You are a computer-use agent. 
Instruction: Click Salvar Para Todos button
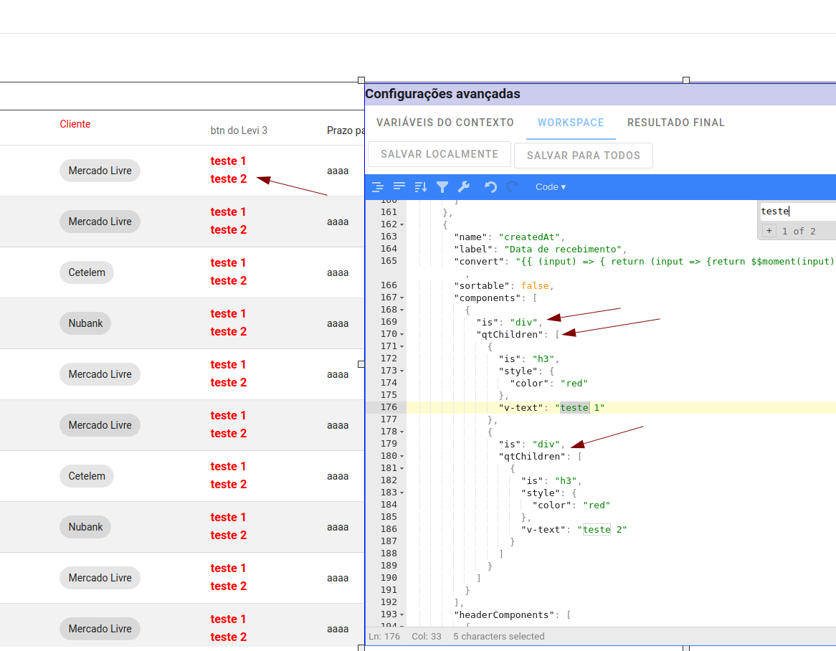point(584,156)
